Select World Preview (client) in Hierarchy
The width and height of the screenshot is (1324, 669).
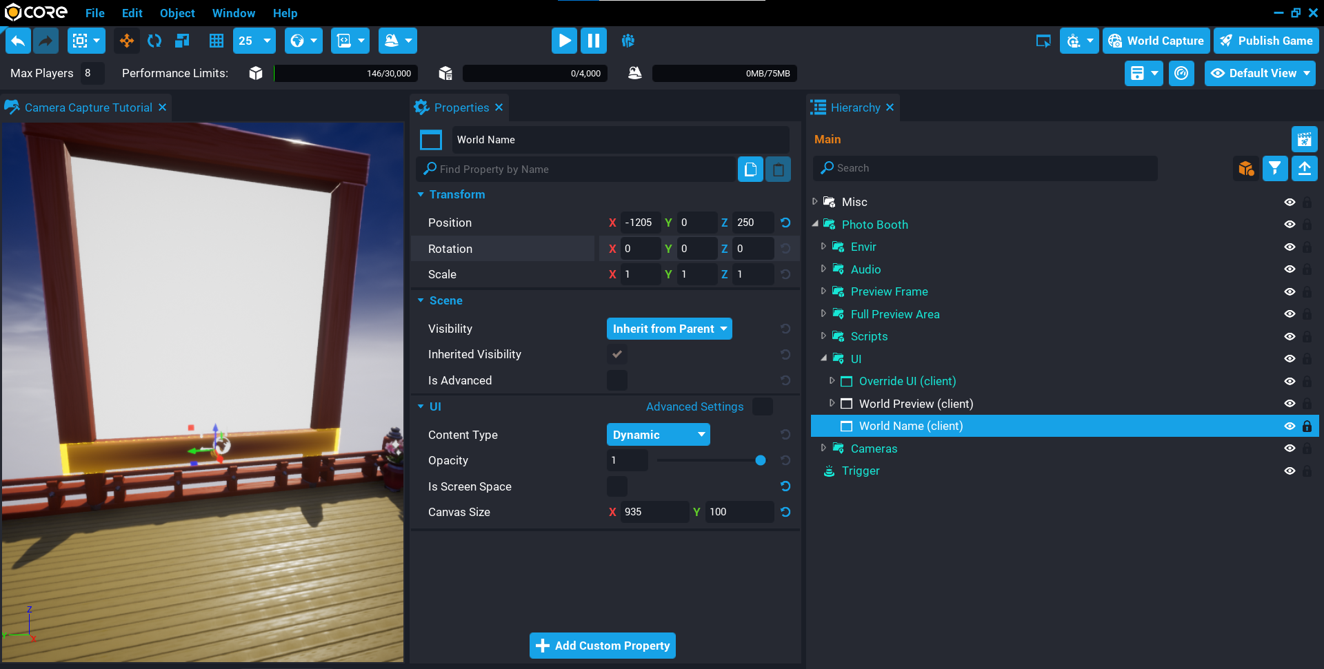(x=915, y=404)
